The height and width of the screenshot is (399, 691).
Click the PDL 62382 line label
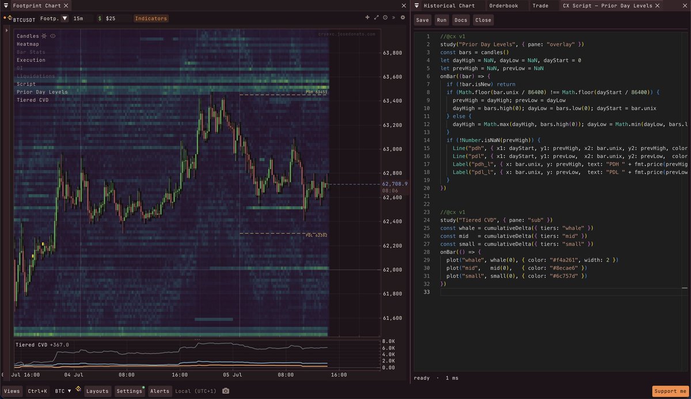coord(317,235)
